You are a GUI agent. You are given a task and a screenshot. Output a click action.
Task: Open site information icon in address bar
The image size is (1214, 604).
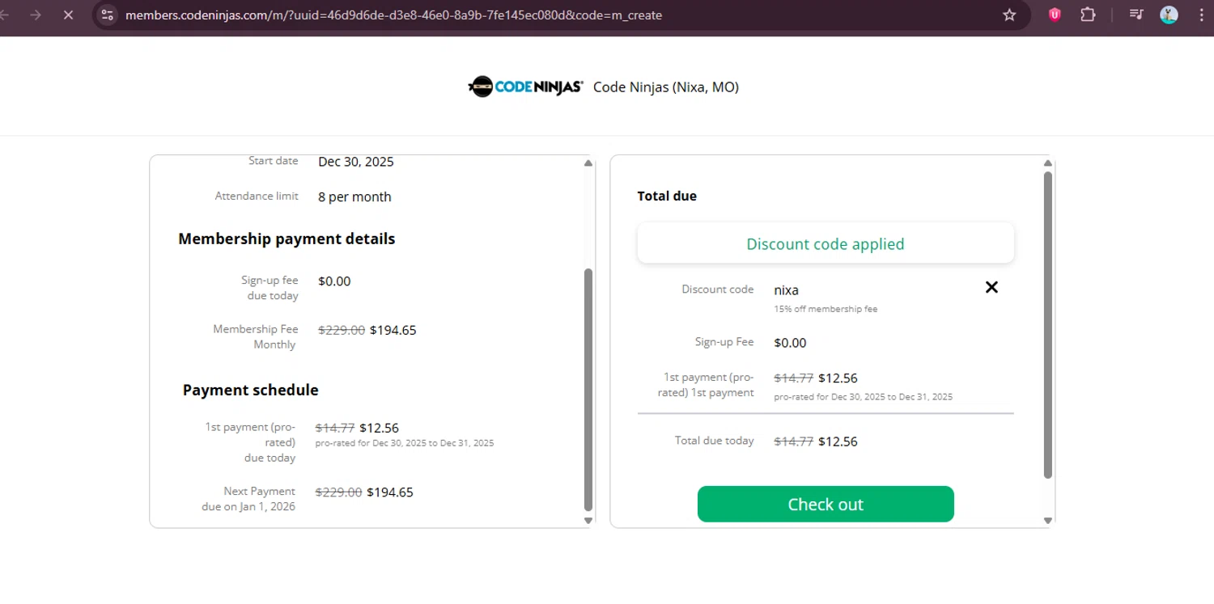pos(108,15)
